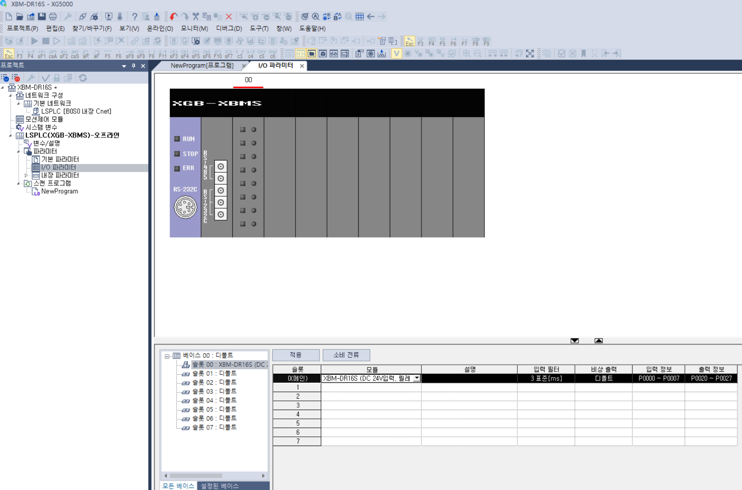The image size is (742, 490).
Task: Switch to the 설정된 베이스 tab
Action: tap(220, 486)
